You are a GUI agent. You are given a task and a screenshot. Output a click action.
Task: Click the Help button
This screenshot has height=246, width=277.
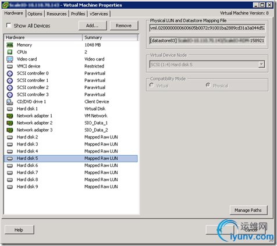19,230
